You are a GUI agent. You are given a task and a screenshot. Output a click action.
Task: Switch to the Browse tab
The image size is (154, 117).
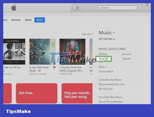pyautogui.click(x=16, y=20)
